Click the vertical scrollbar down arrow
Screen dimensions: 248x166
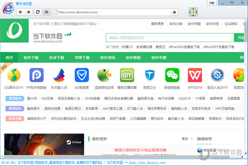point(246,153)
